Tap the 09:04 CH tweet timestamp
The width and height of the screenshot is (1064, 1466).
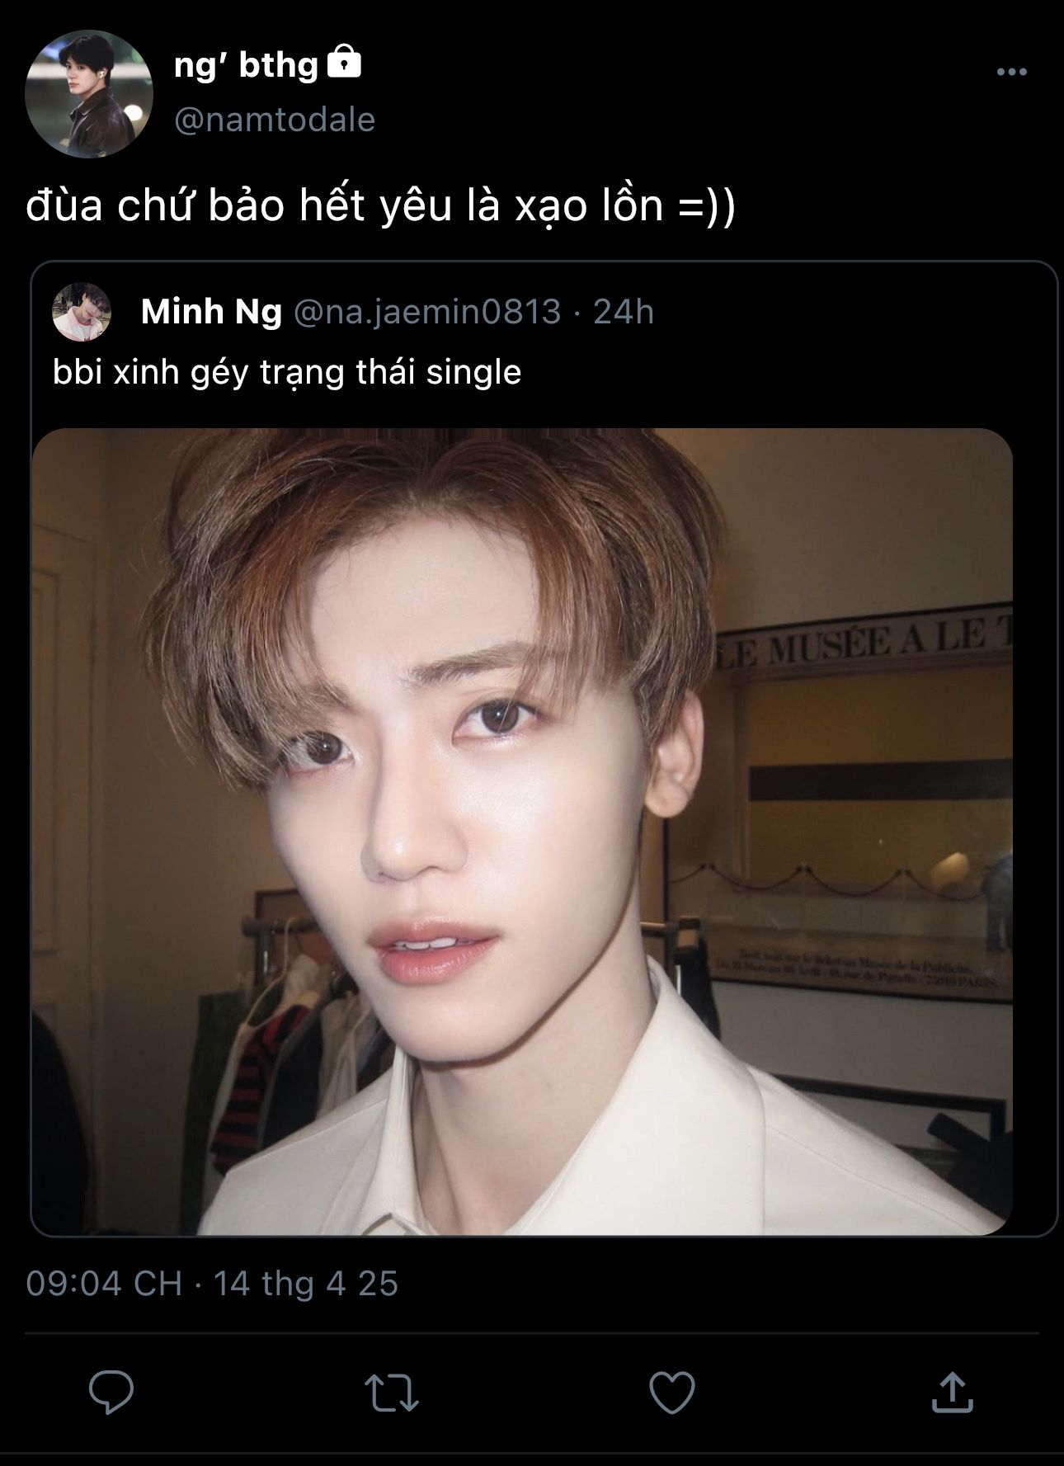(x=104, y=1284)
